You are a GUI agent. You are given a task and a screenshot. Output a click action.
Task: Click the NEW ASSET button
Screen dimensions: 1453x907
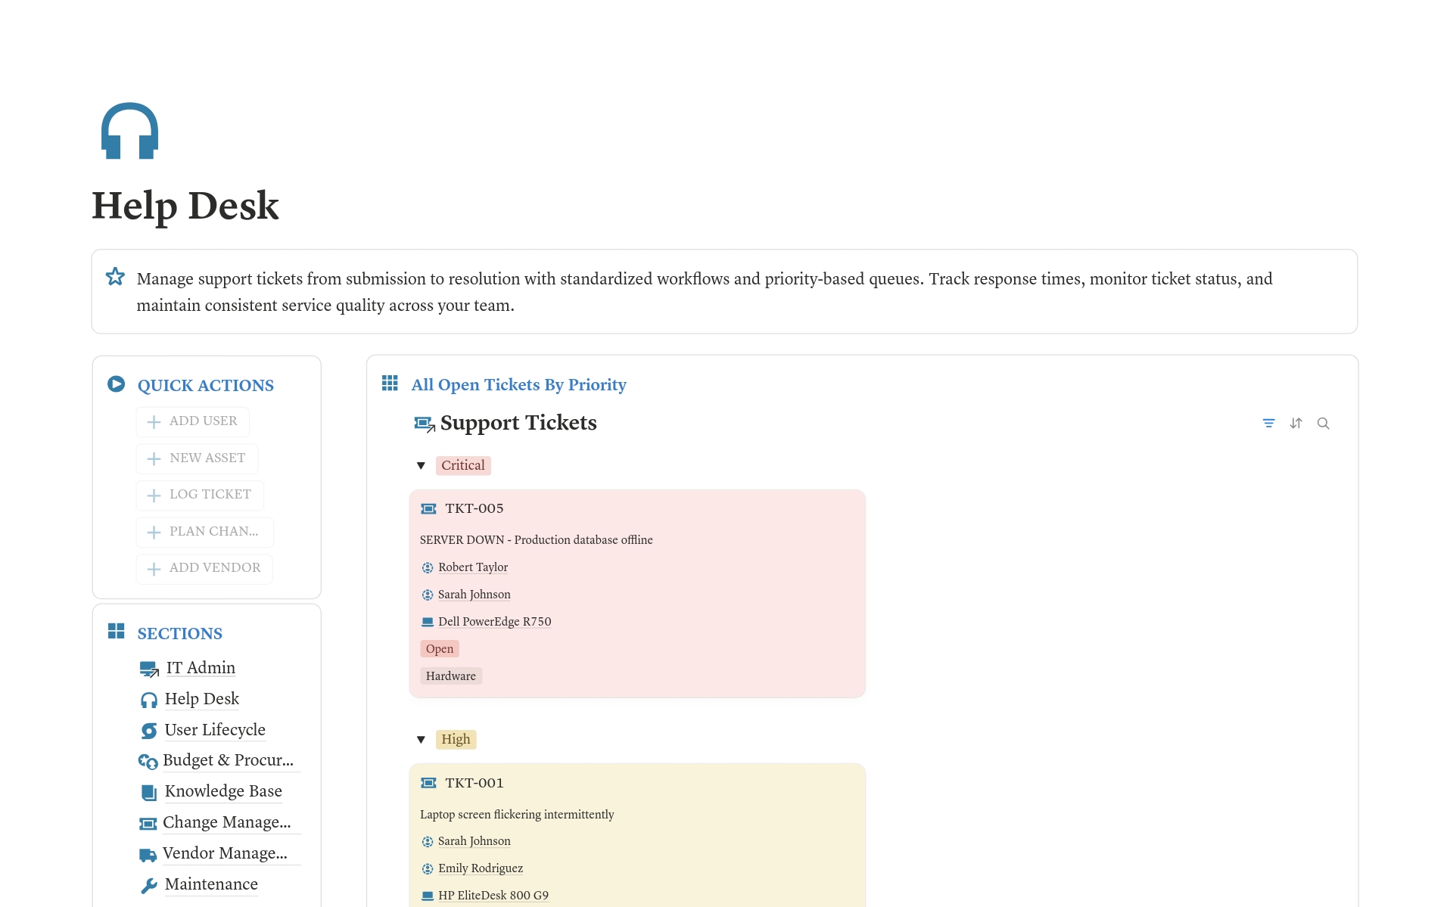(197, 458)
